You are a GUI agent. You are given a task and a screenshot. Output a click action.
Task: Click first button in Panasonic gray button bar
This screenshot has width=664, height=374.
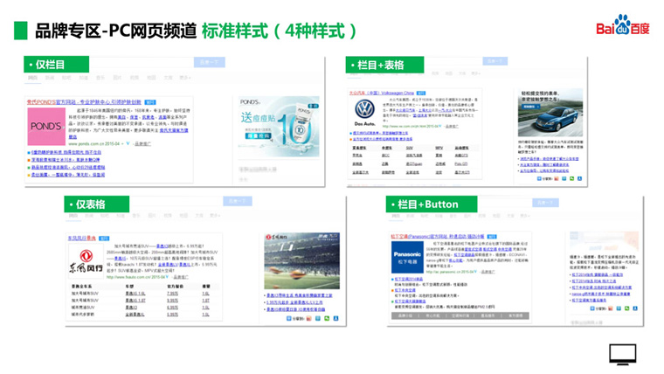pos(405,315)
